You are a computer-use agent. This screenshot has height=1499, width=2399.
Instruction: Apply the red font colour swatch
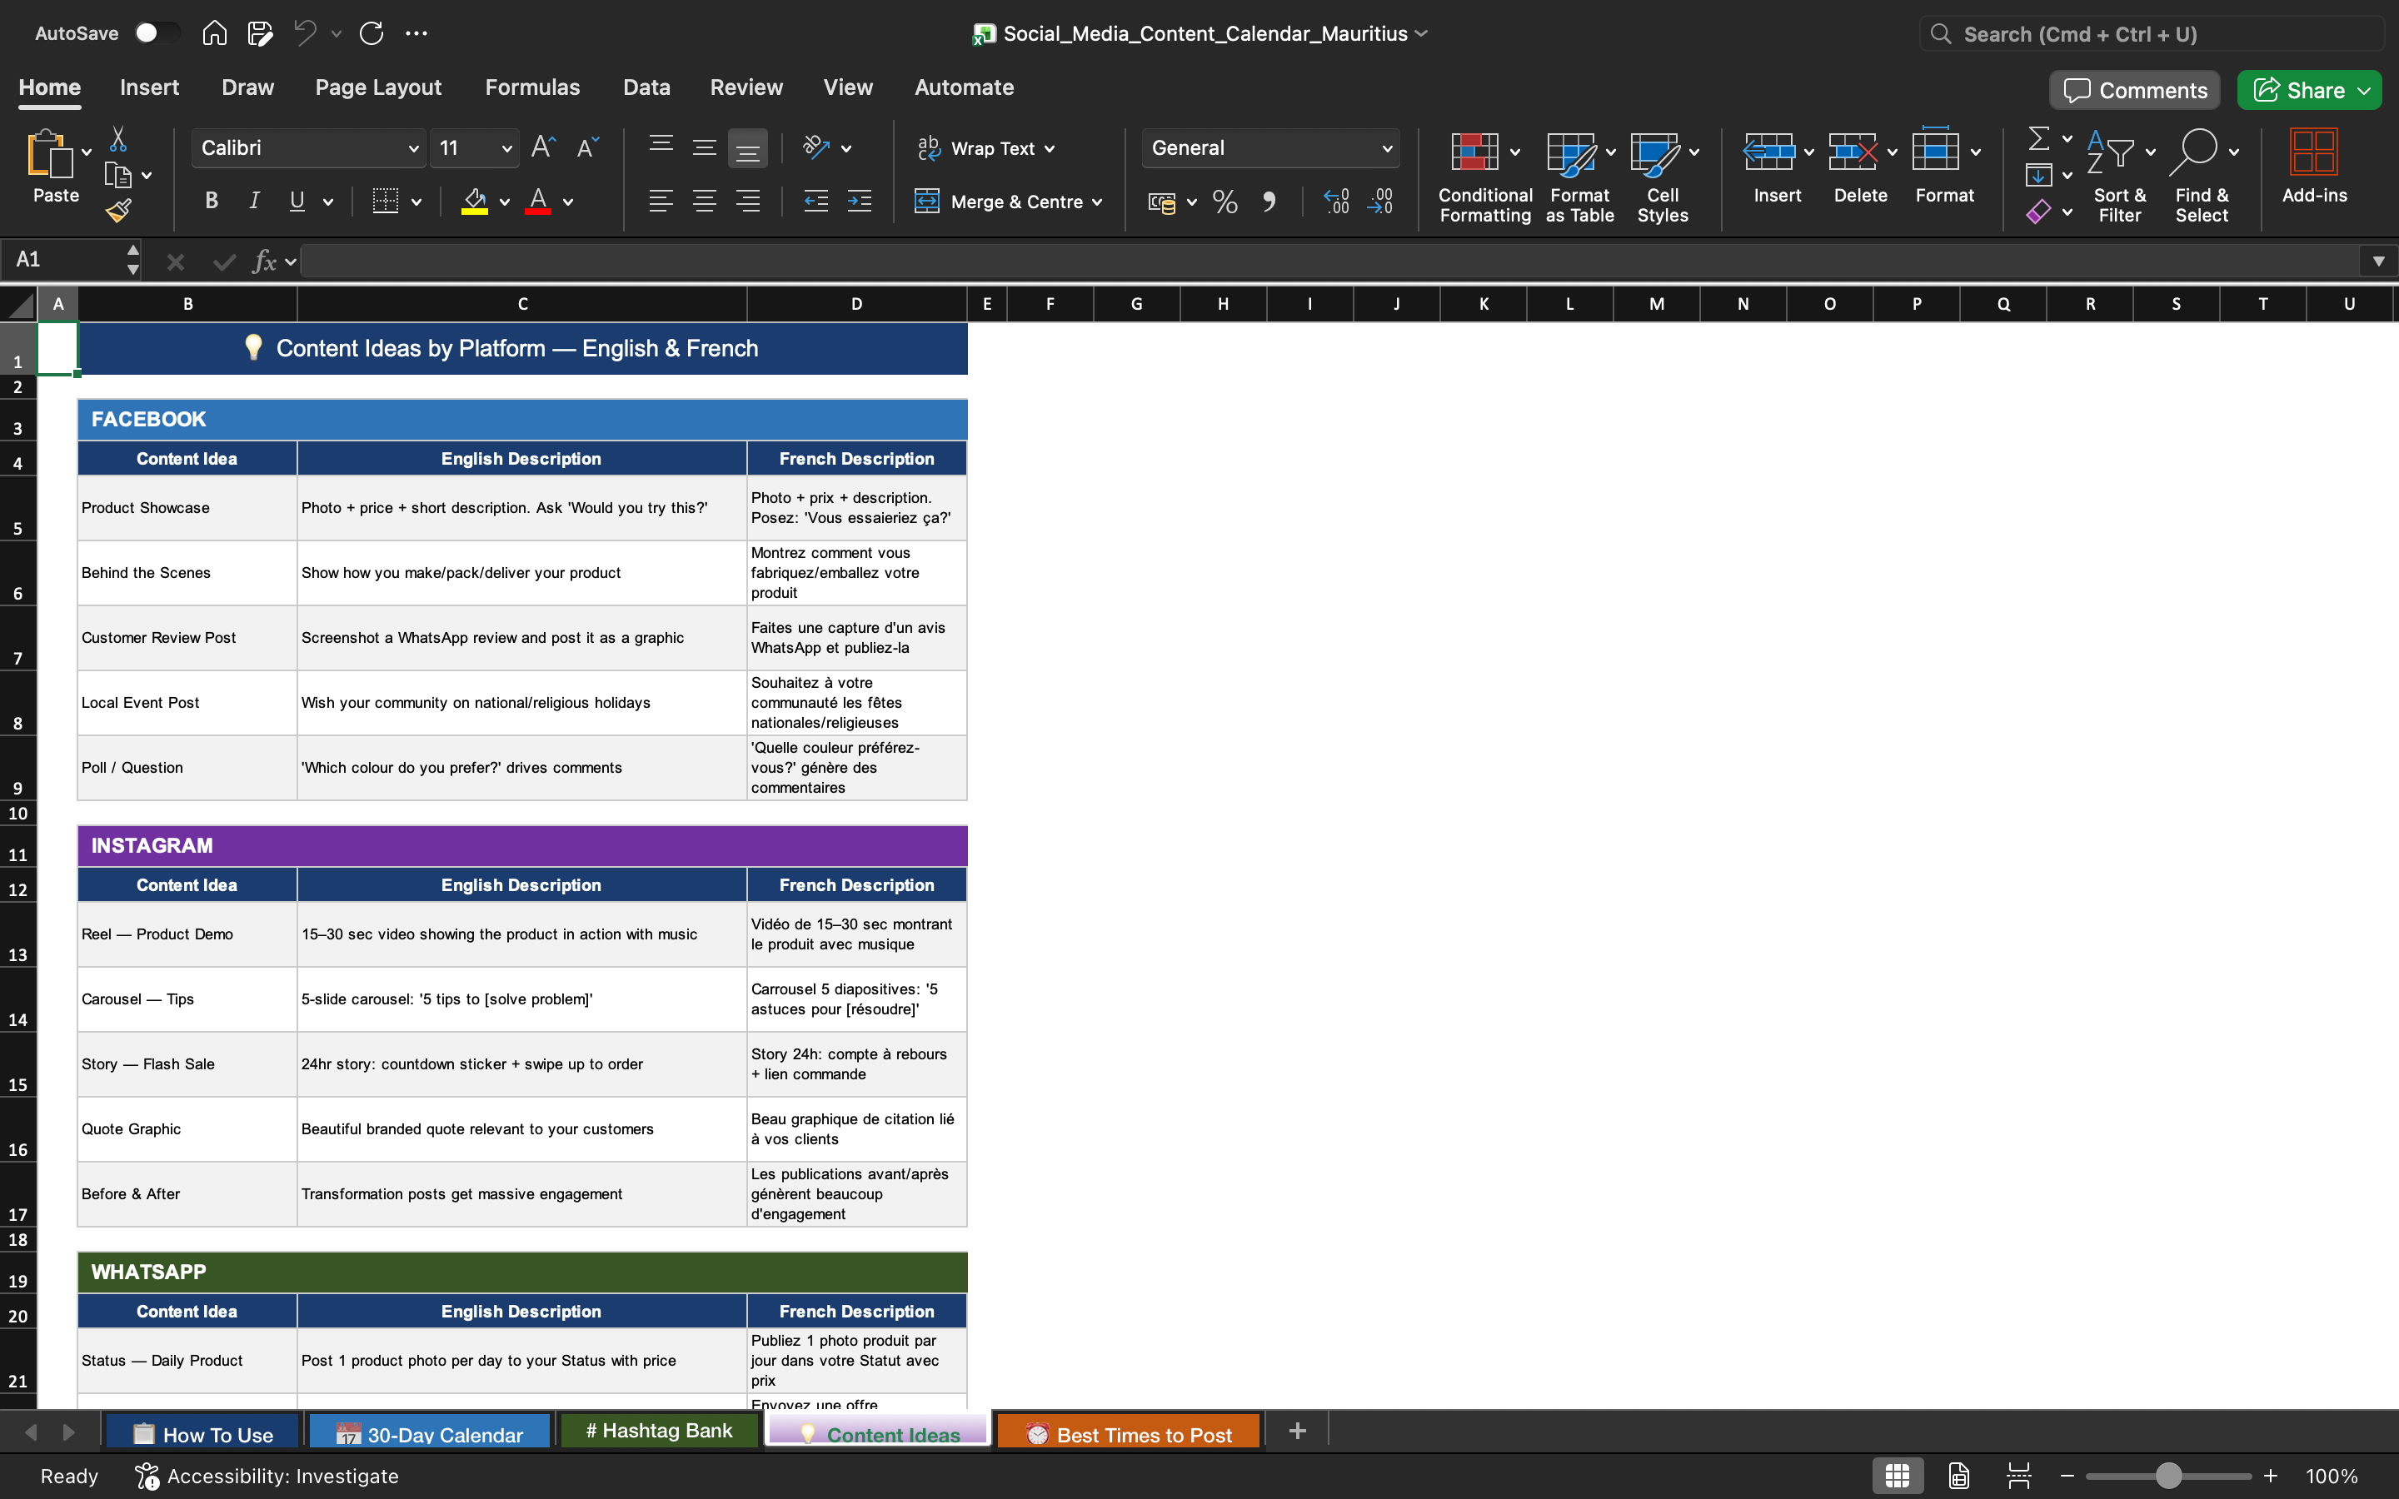click(537, 202)
